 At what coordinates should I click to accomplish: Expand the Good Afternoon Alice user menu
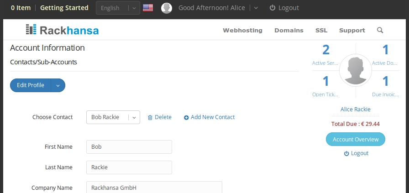point(256,8)
